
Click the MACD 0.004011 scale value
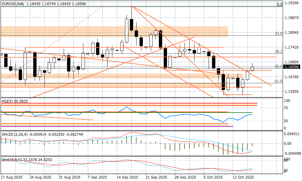pos(292,134)
